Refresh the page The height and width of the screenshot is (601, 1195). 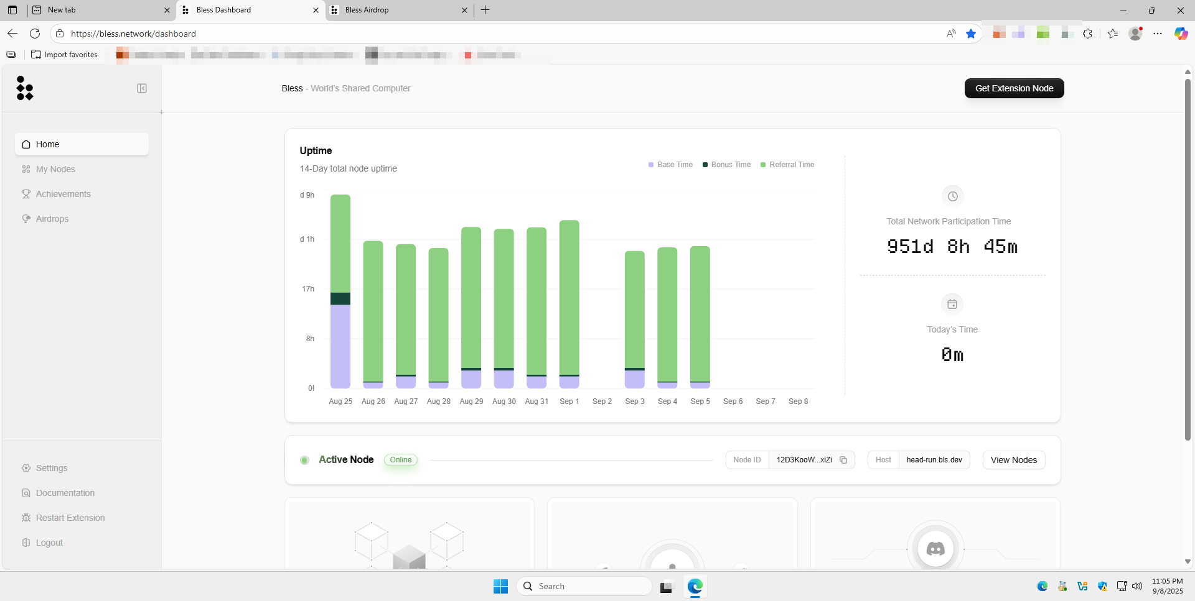coord(35,34)
